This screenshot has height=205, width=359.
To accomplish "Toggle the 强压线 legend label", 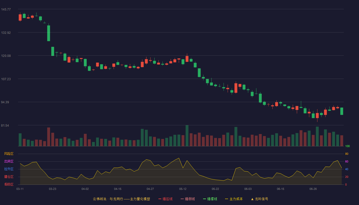I will [x=167, y=199].
